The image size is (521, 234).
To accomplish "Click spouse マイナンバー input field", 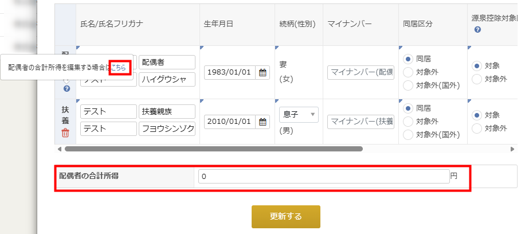I will [361, 73].
